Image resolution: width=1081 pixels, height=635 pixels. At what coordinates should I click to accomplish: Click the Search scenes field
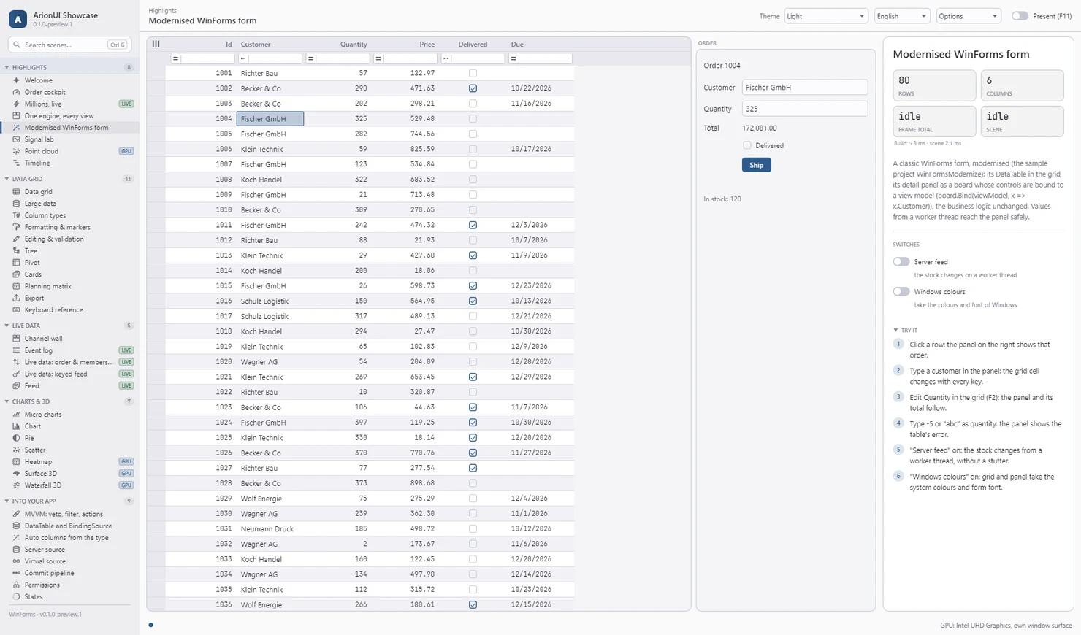click(x=69, y=45)
